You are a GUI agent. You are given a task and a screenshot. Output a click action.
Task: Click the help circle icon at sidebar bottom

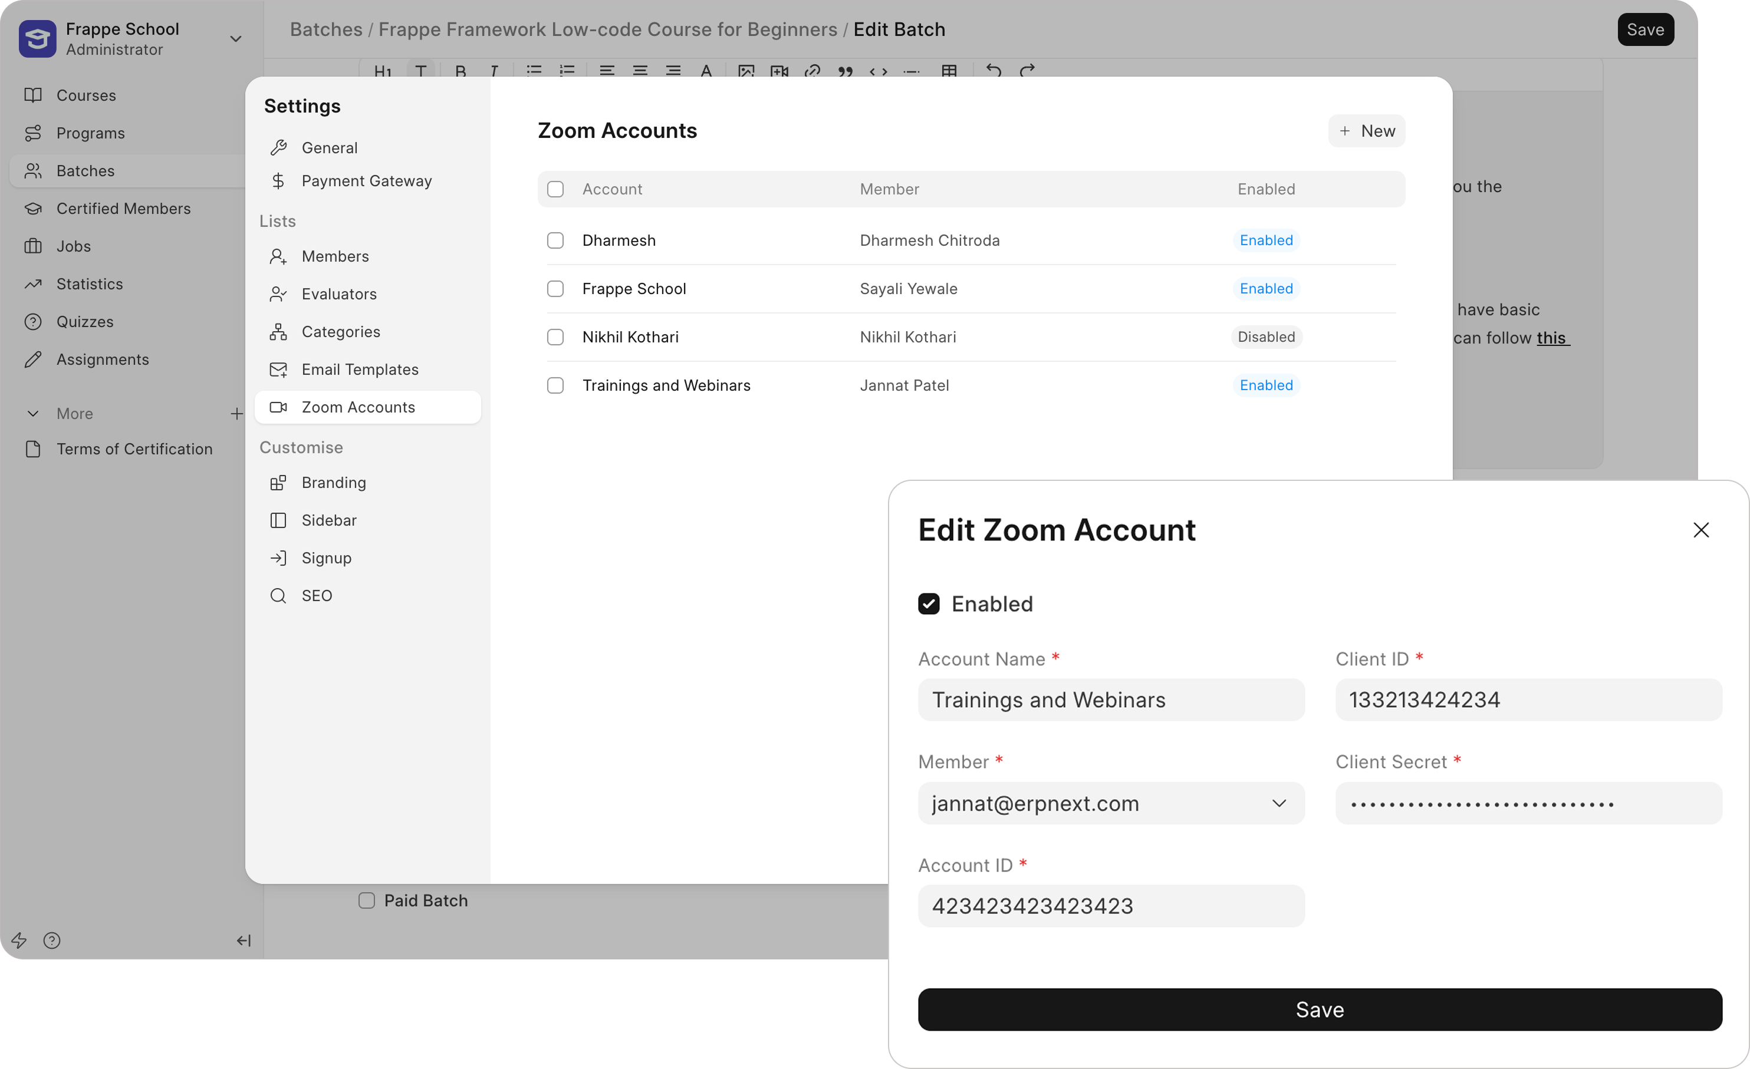click(x=52, y=940)
